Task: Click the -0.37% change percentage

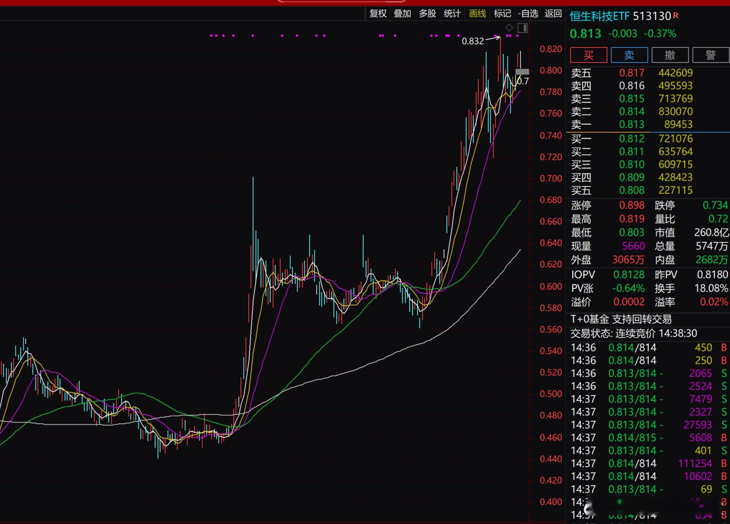Action: click(x=660, y=34)
